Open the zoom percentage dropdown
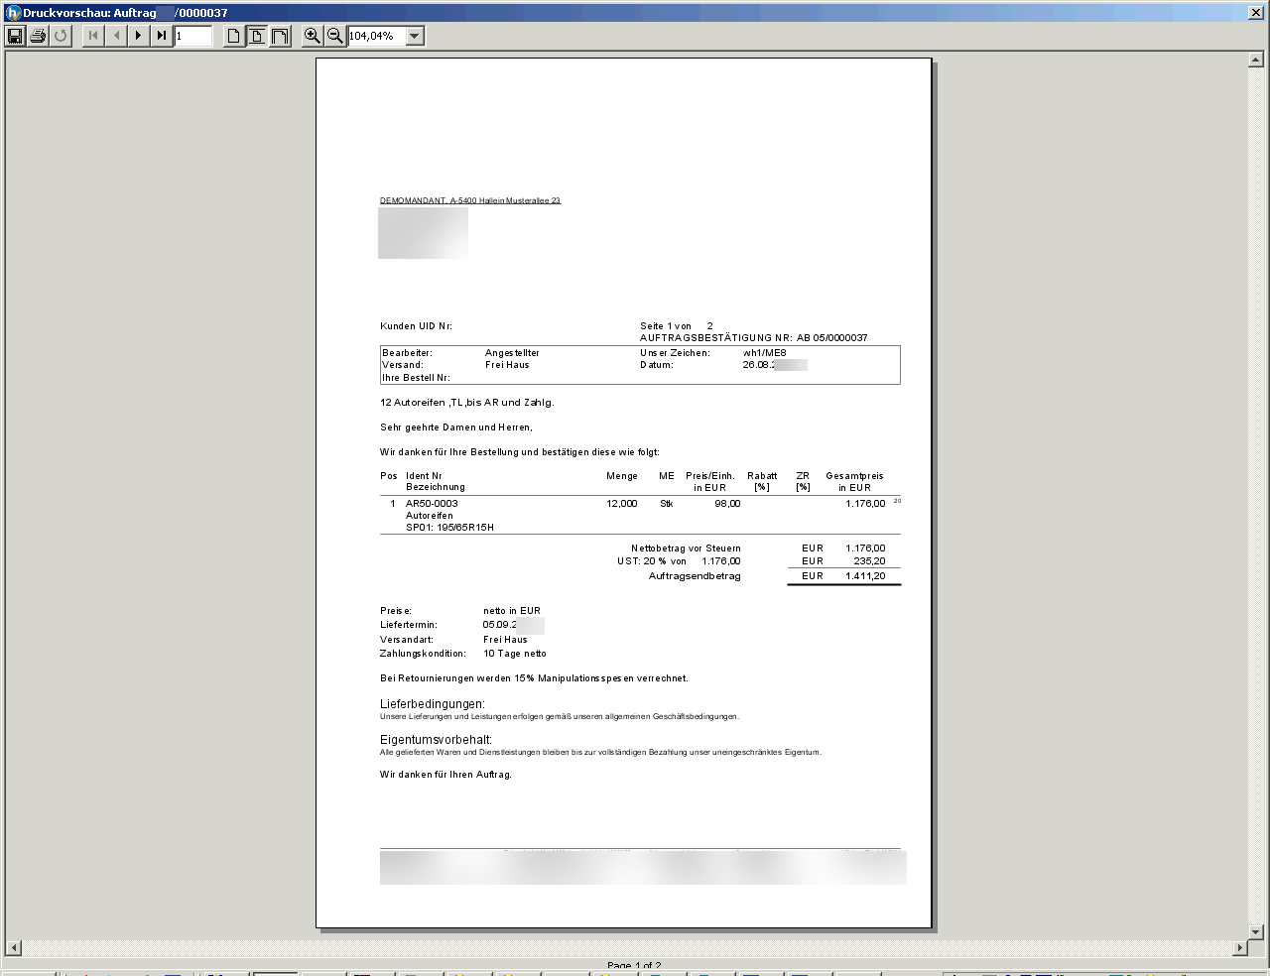 415,36
